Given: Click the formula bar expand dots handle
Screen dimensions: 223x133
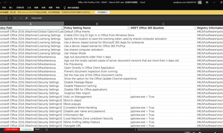Looking at the screenshot, I should (10, 18).
